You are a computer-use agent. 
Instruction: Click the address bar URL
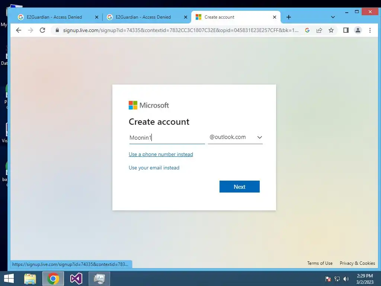[180, 30]
